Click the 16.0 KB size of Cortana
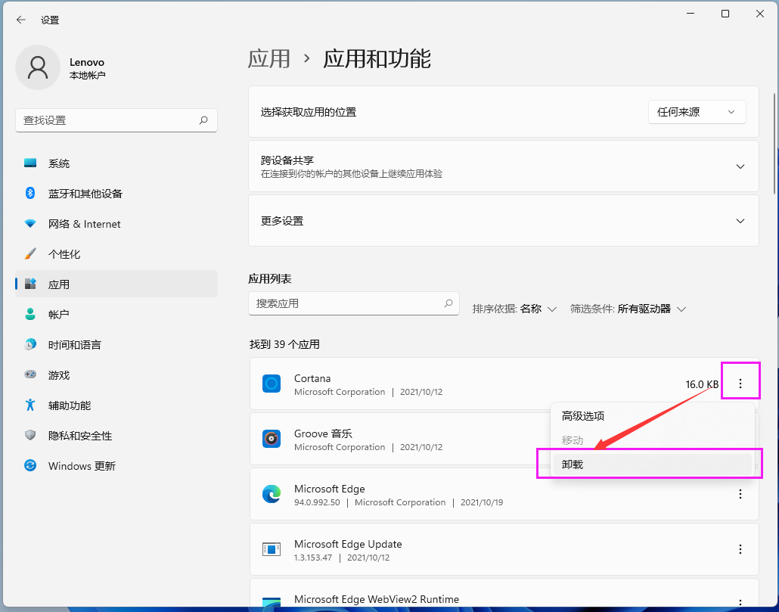The height and width of the screenshot is (612, 779). [702, 384]
